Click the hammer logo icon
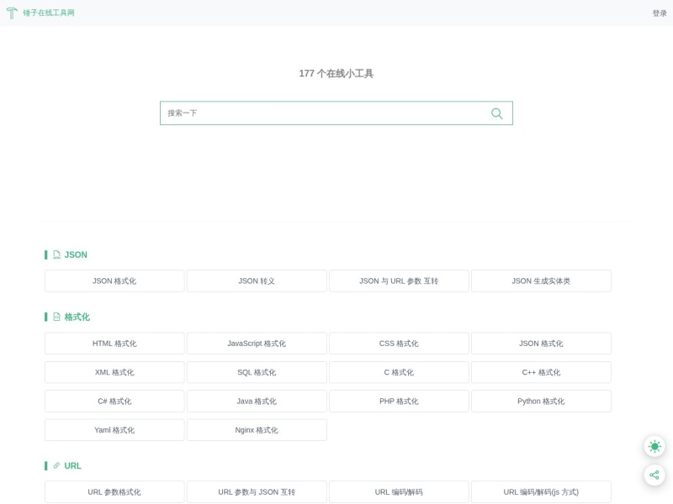673x504 pixels. (12, 13)
